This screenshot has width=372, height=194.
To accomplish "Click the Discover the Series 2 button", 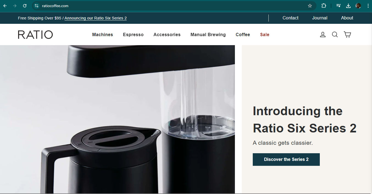I will [x=286, y=160].
